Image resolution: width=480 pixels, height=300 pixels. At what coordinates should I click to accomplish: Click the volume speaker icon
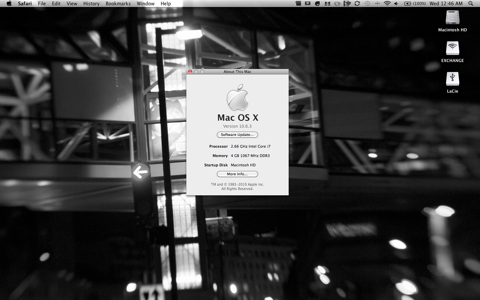396,3
